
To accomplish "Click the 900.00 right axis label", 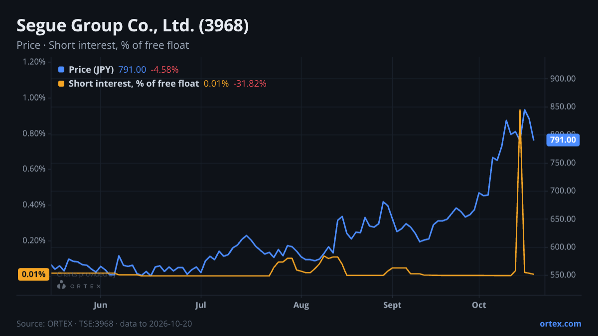I will click(563, 78).
